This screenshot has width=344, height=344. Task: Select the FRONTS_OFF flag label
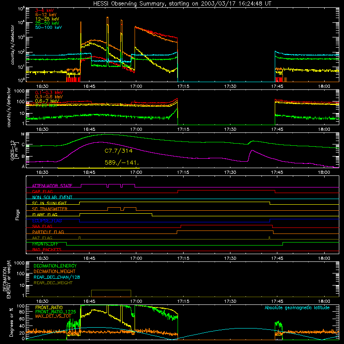(x=45, y=244)
